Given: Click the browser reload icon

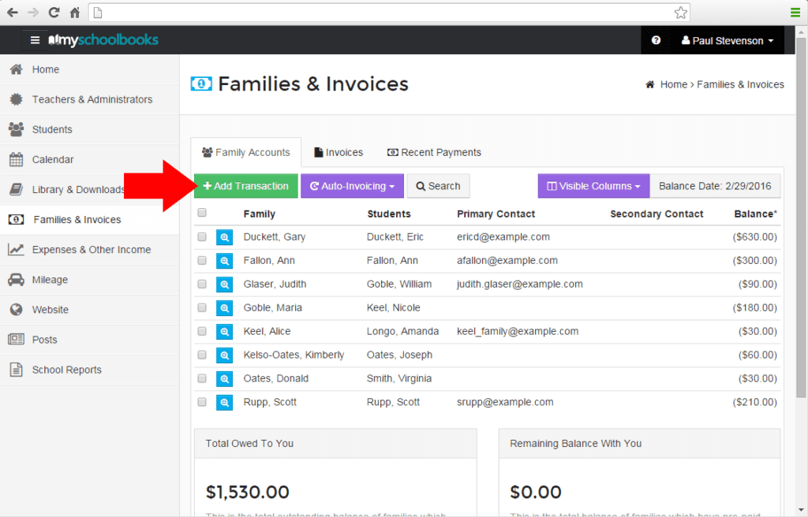Looking at the screenshot, I should click(54, 13).
